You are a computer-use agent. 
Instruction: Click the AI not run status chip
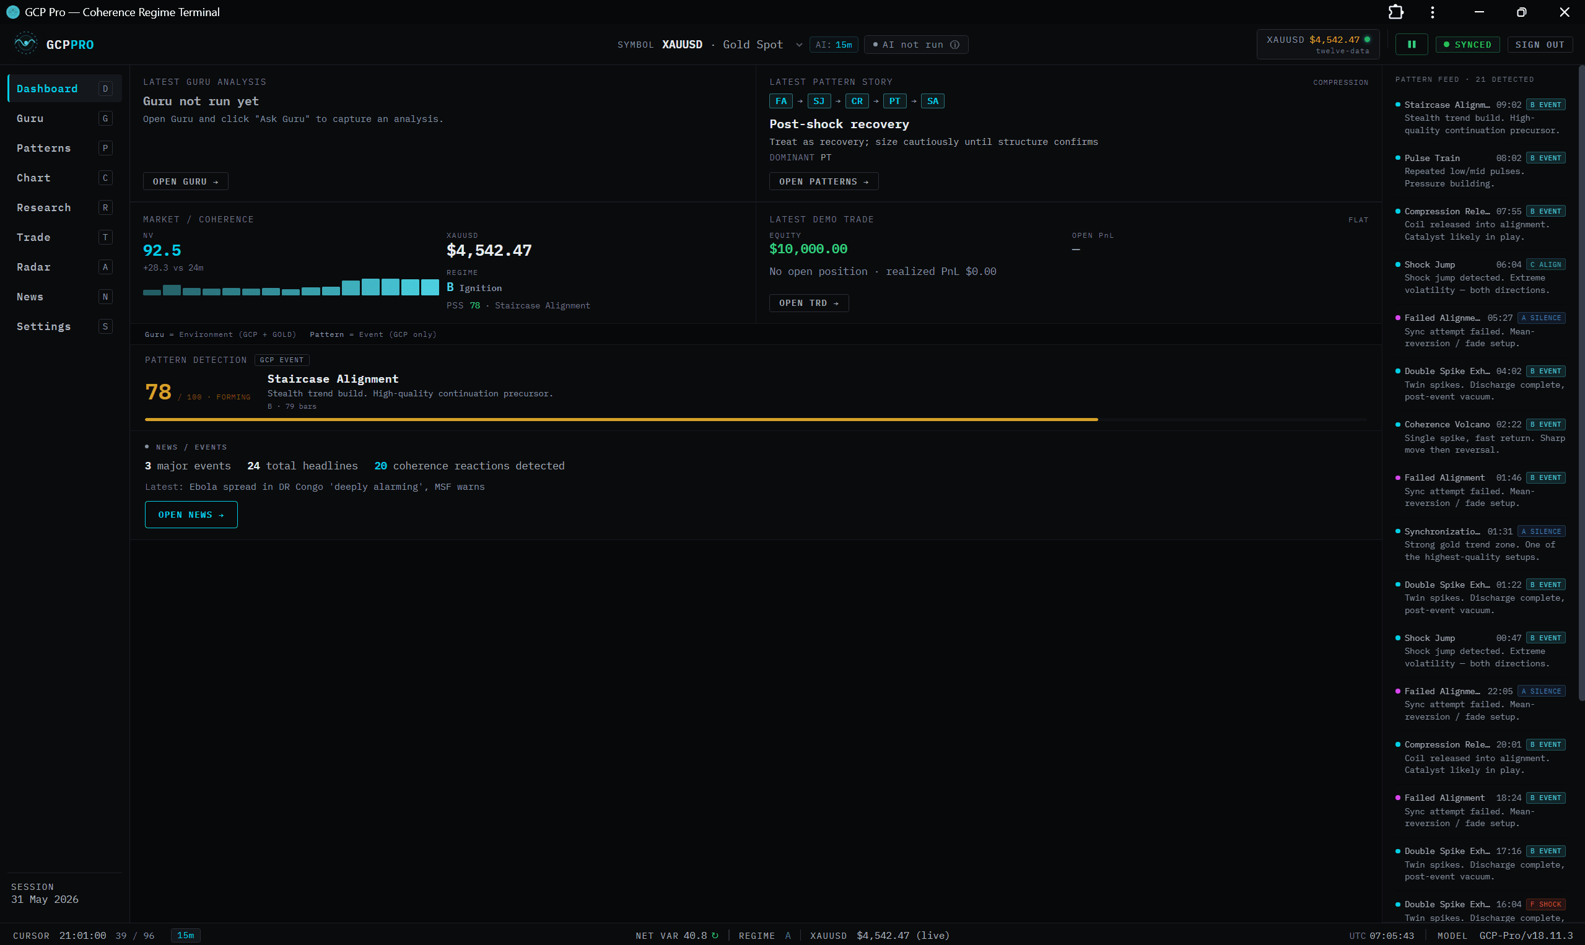click(915, 45)
